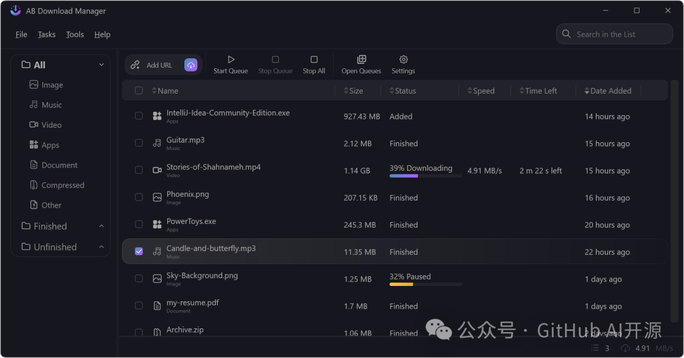Expand the Finished category chevron
Viewport: 684px width, 358px height.
point(101,226)
